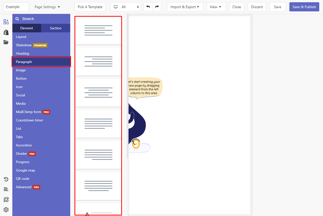Open the settings gear icon
This screenshot has height=216, width=323.
click(6, 209)
